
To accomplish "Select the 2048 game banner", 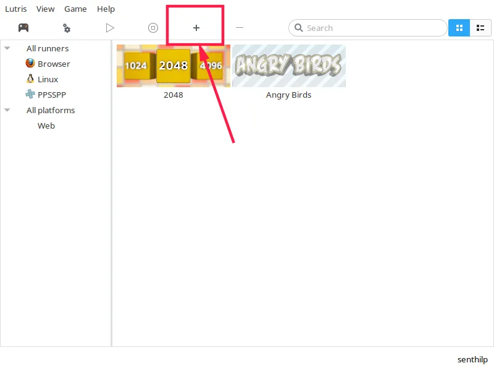I will 174,66.
